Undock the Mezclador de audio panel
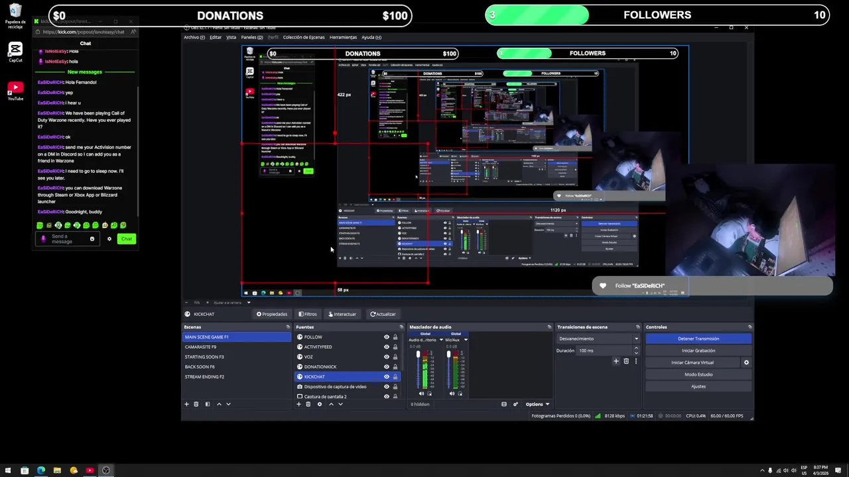The height and width of the screenshot is (477, 849). click(x=549, y=327)
